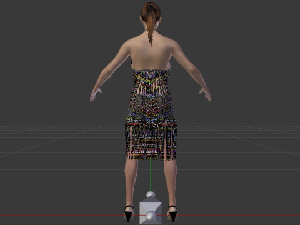Viewport: 300px width, 225px height.
Task: Select the upper gray sphere above the box object
Action: pos(151,194)
